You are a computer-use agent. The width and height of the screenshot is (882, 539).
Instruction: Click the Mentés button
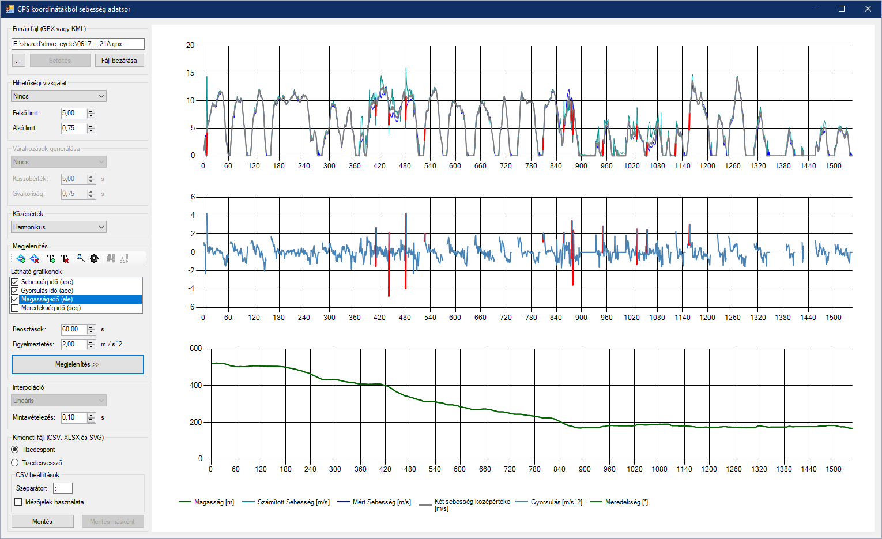coord(42,522)
